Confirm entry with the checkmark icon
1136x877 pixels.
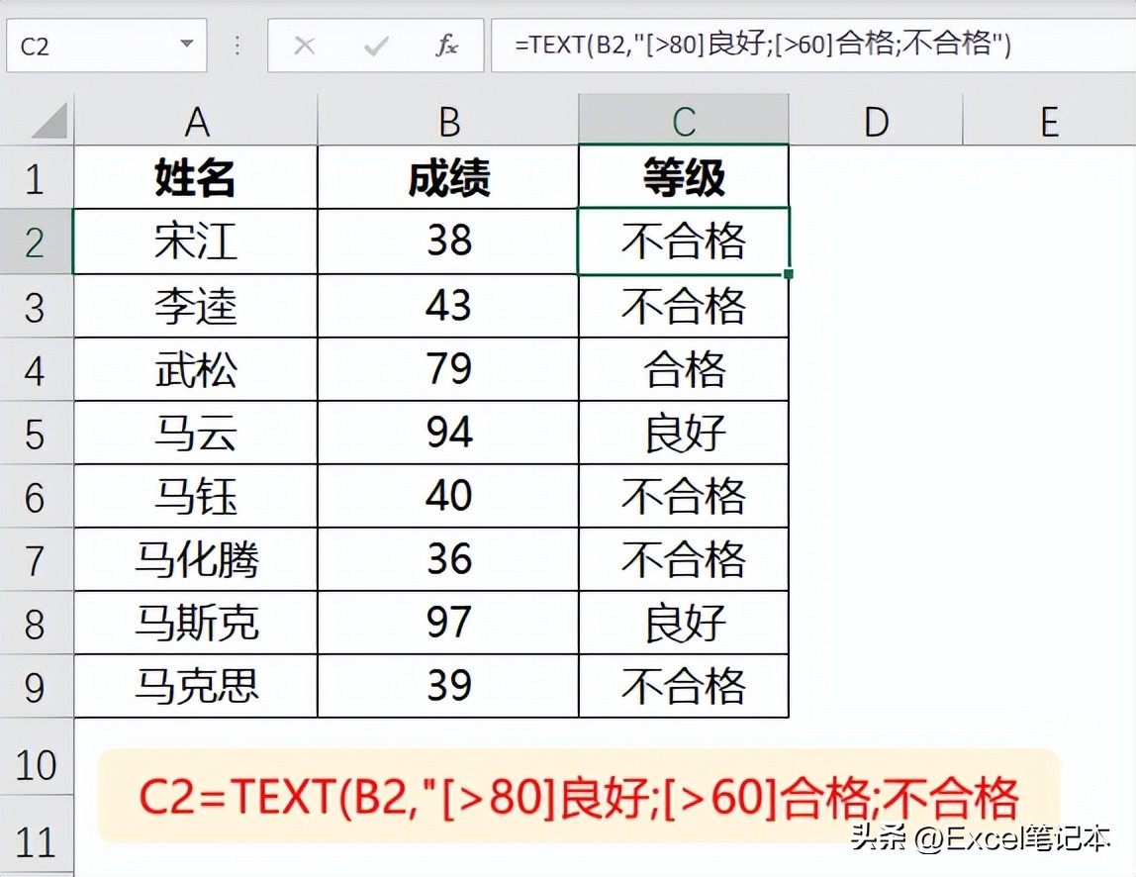[x=377, y=45]
